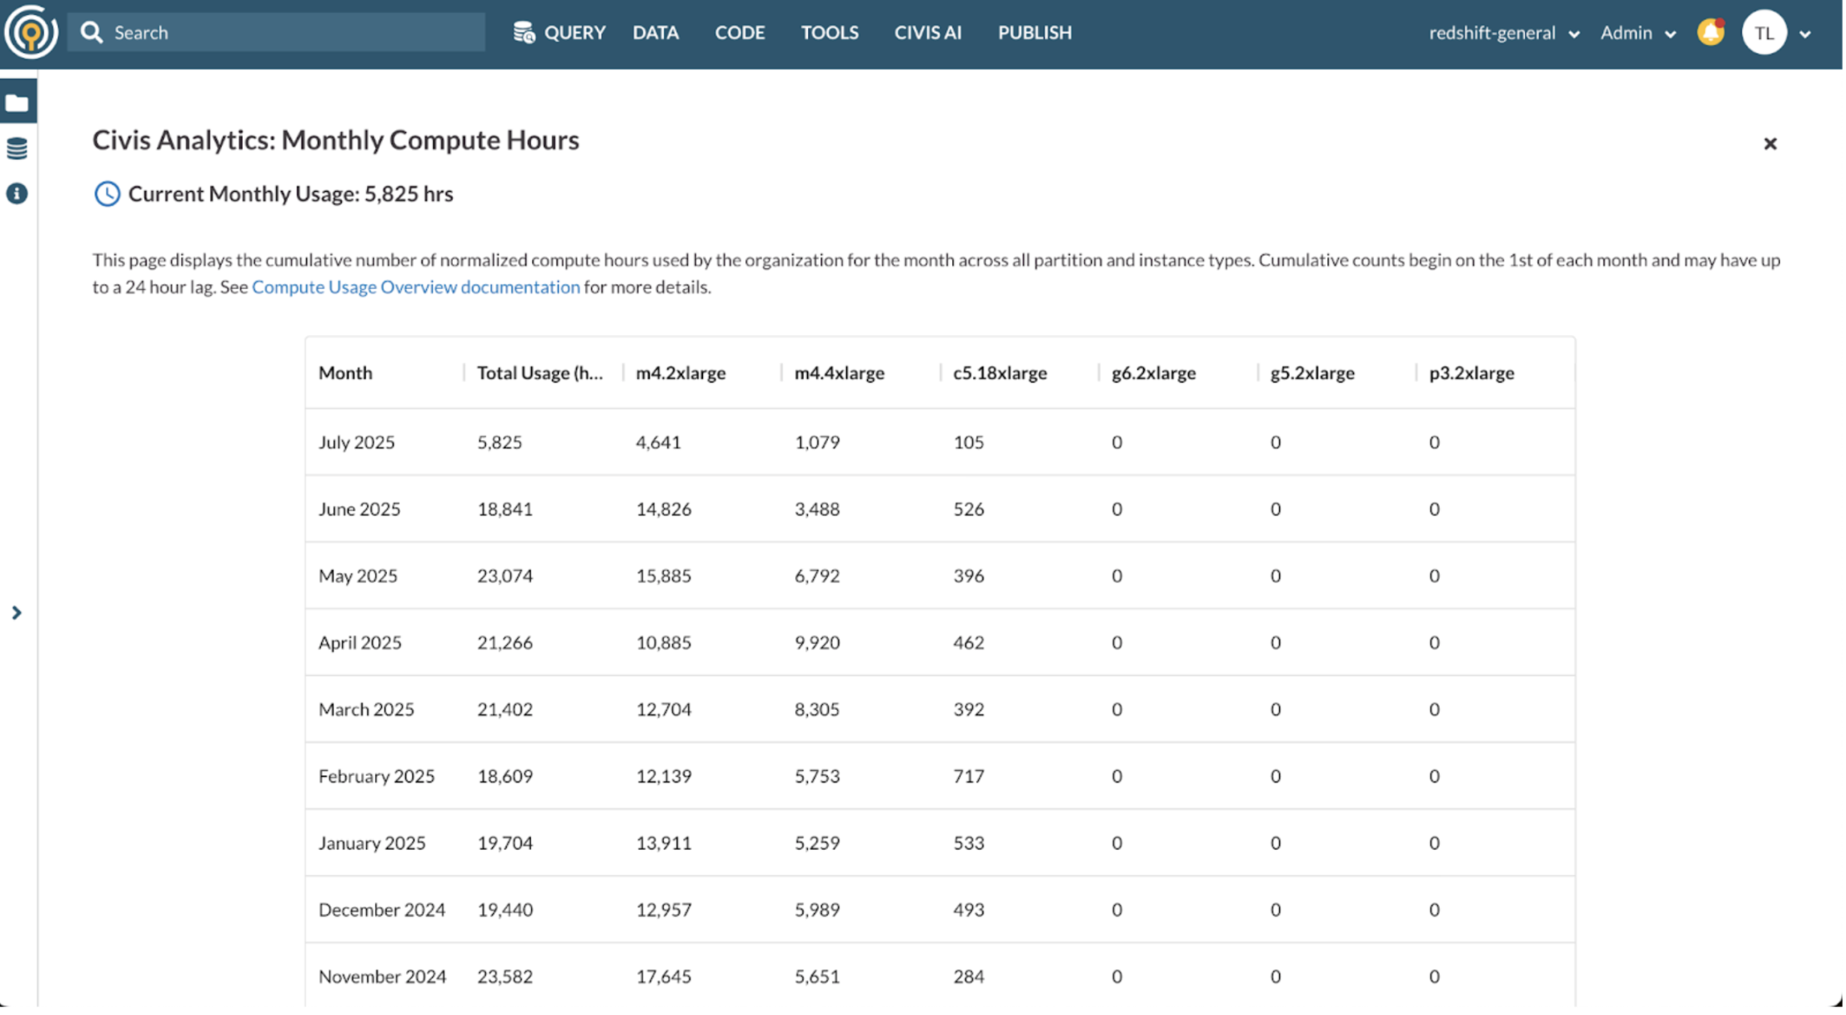The image size is (1846, 1015).
Task: Click total usage value 19,704
Action: (x=504, y=842)
